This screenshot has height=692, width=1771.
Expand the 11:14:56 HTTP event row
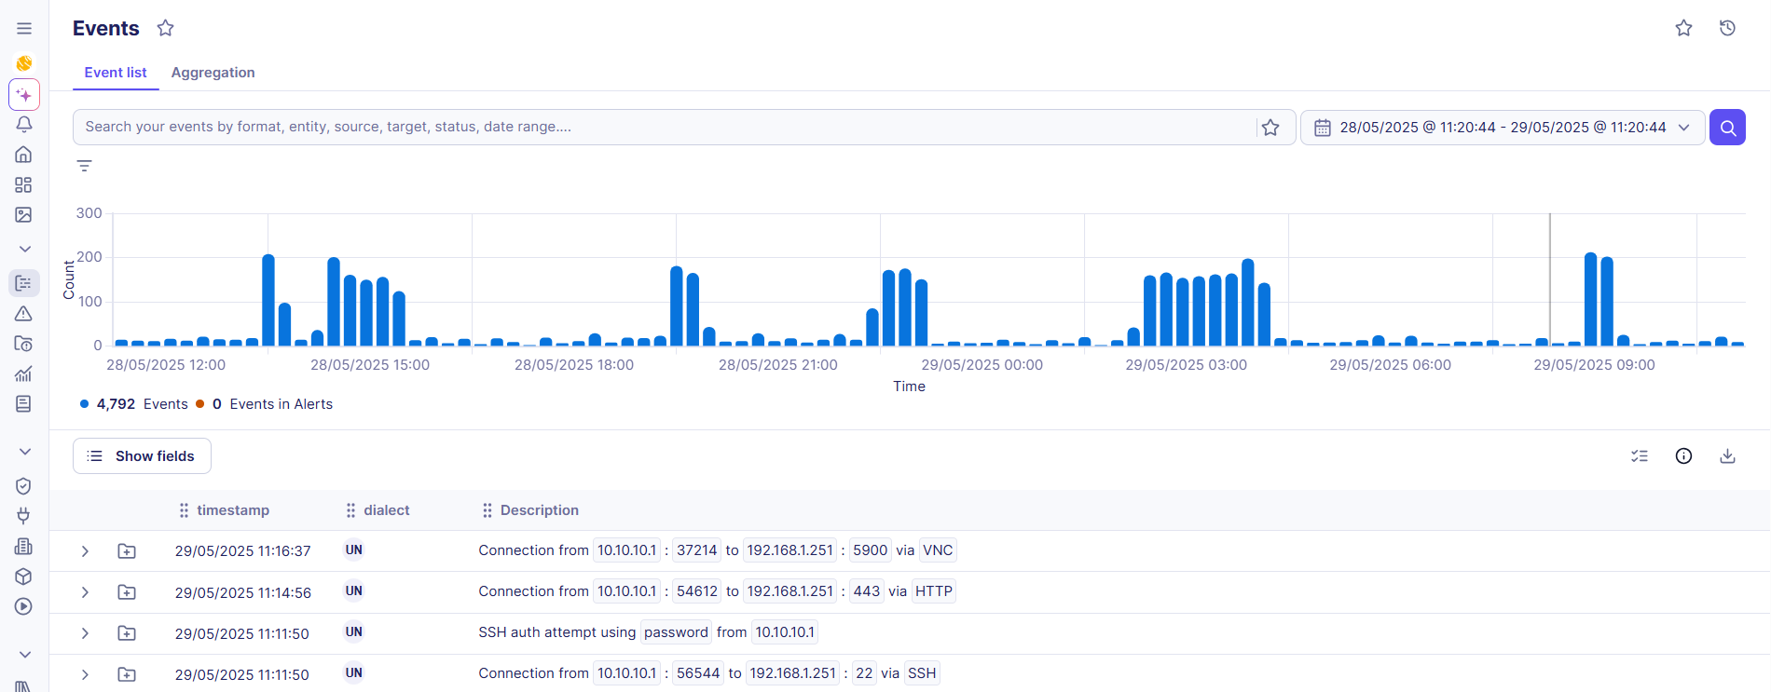tap(85, 592)
